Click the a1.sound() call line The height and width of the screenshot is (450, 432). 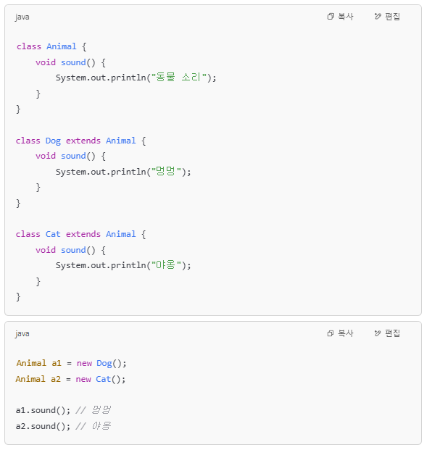coord(63,410)
